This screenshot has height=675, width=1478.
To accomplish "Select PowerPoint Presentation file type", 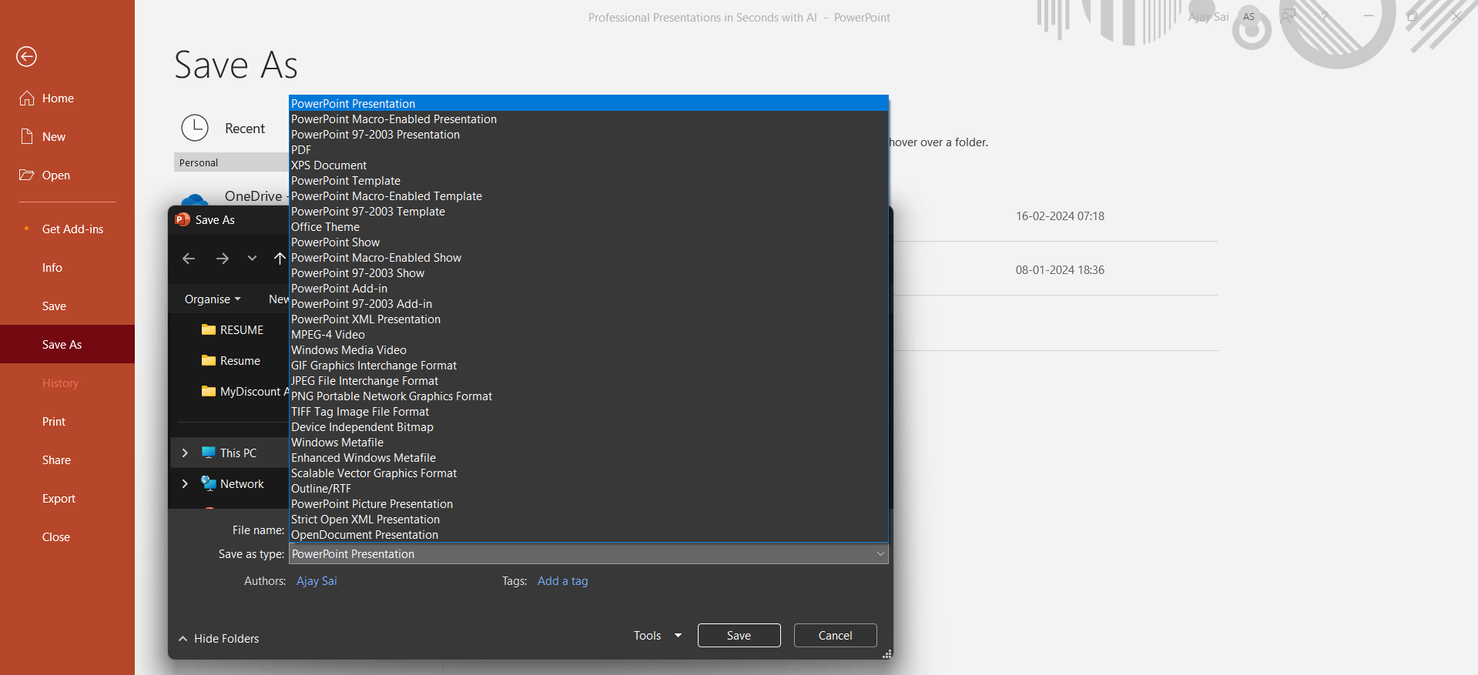I will point(588,104).
